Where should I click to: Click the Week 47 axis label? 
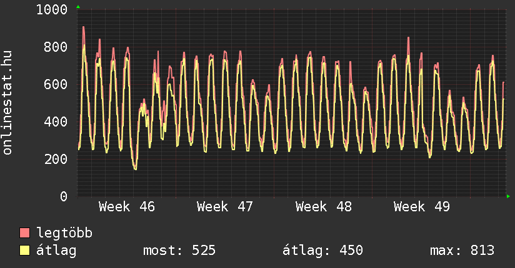pos(225,206)
